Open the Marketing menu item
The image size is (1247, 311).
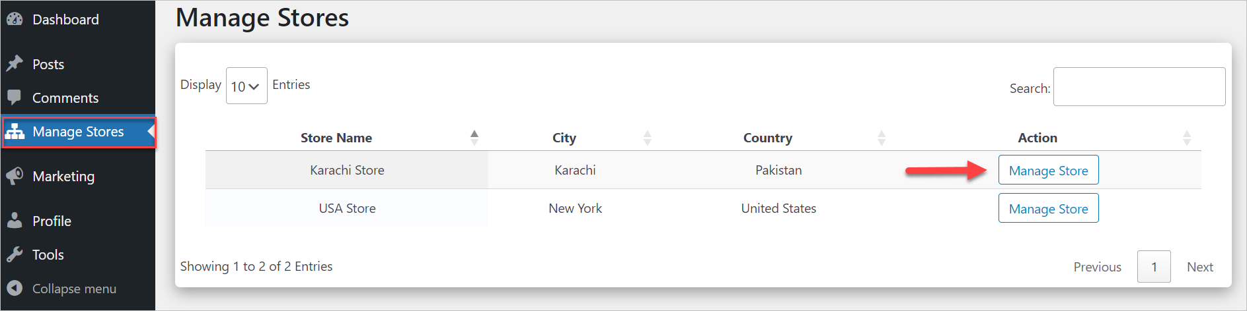coord(63,176)
